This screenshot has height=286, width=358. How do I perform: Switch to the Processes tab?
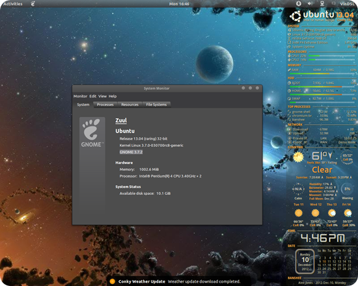click(105, 105)
